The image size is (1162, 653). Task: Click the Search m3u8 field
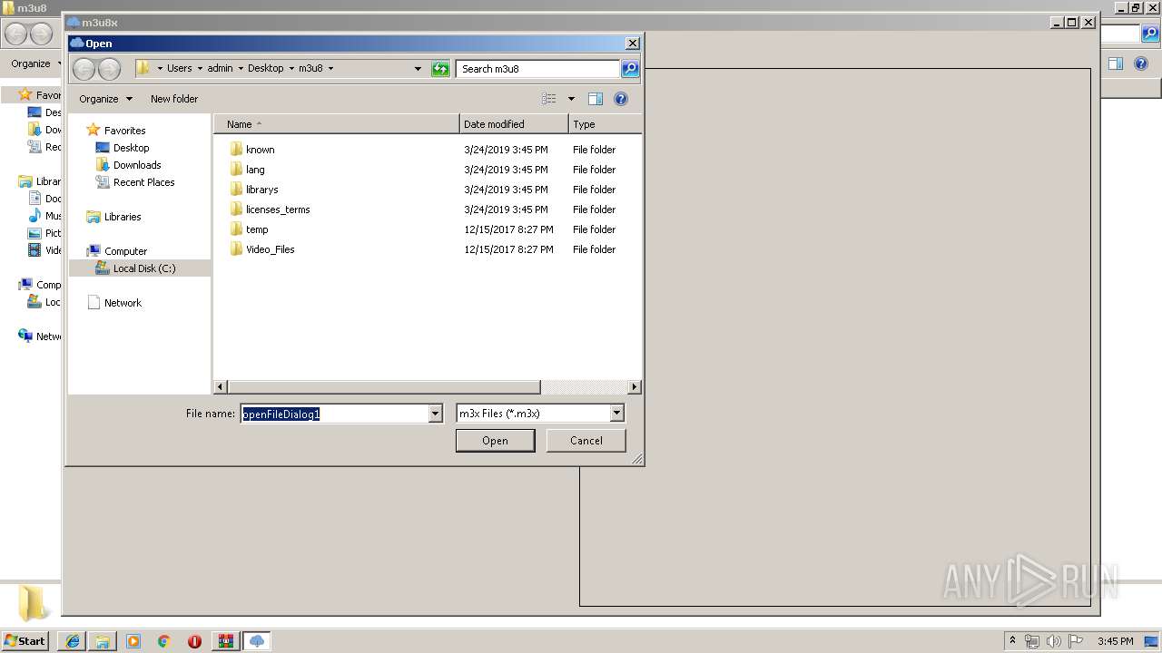(538, 69)
